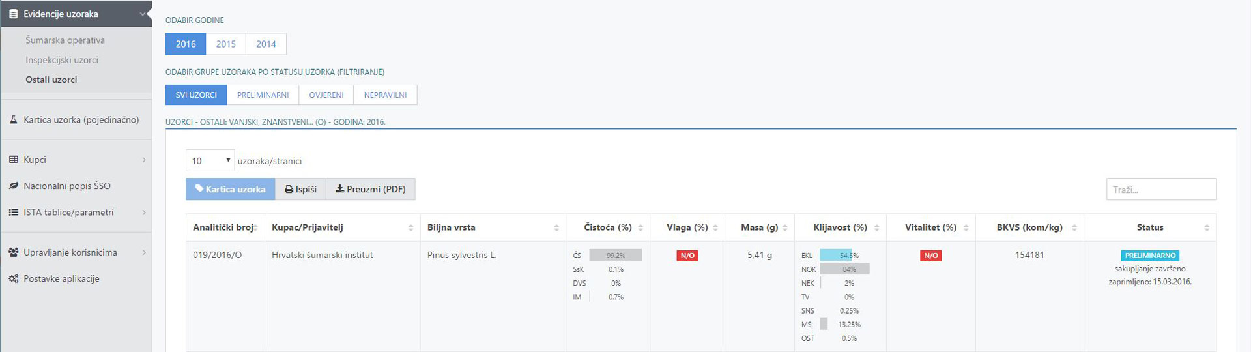Open the samples-per-page dropdown
Image resolution: width=1251 pixels, height=352 pixels.
(x=210, y=160)
